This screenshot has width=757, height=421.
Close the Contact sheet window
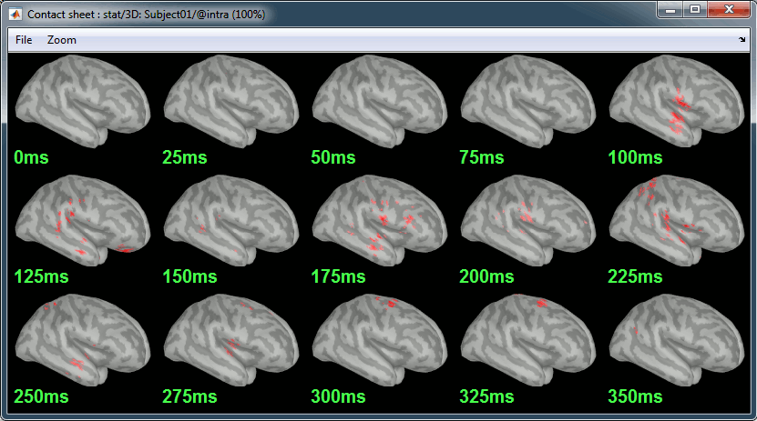(x=727, y=10)
